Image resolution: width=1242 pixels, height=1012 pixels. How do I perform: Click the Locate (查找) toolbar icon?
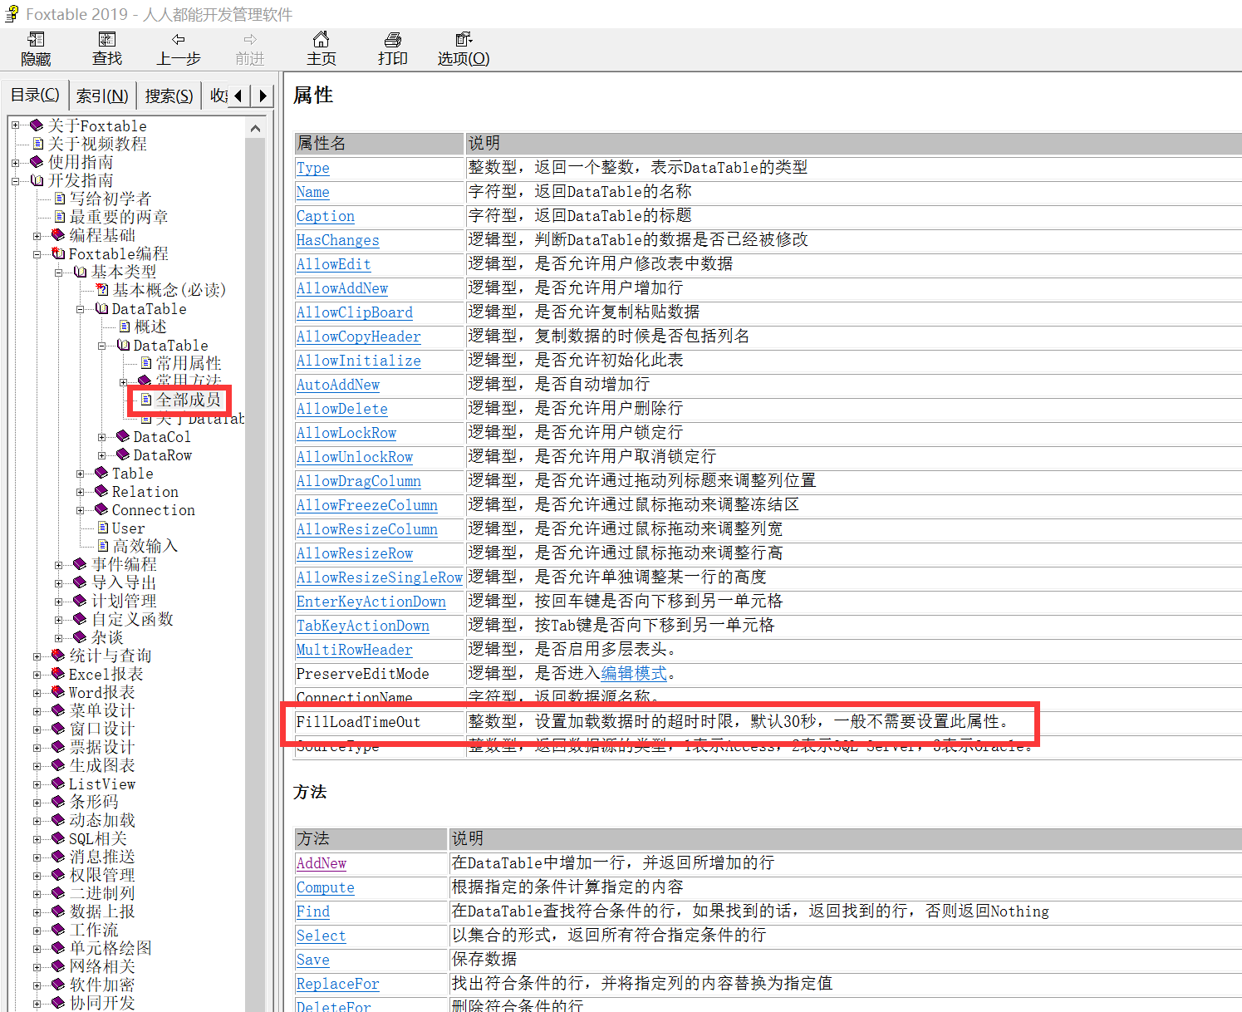point(107,40)
